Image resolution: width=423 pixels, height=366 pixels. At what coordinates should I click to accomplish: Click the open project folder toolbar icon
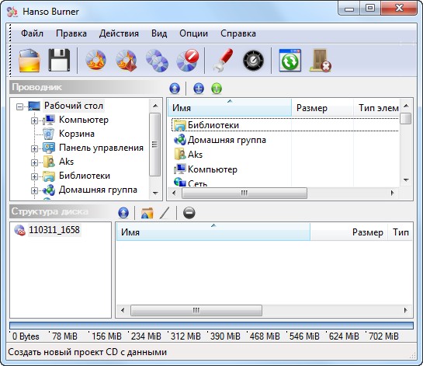(29, 61)
